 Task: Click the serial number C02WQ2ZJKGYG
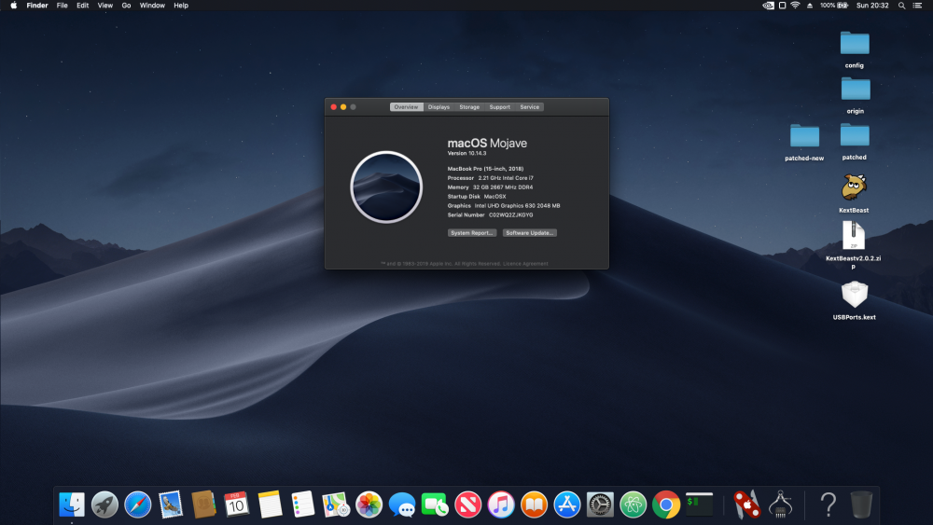tap(511, 215)
